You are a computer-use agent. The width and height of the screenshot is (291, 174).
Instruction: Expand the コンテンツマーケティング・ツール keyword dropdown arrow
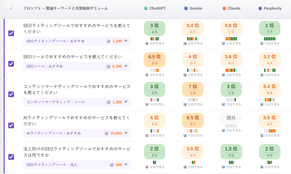tap(126, 102)
